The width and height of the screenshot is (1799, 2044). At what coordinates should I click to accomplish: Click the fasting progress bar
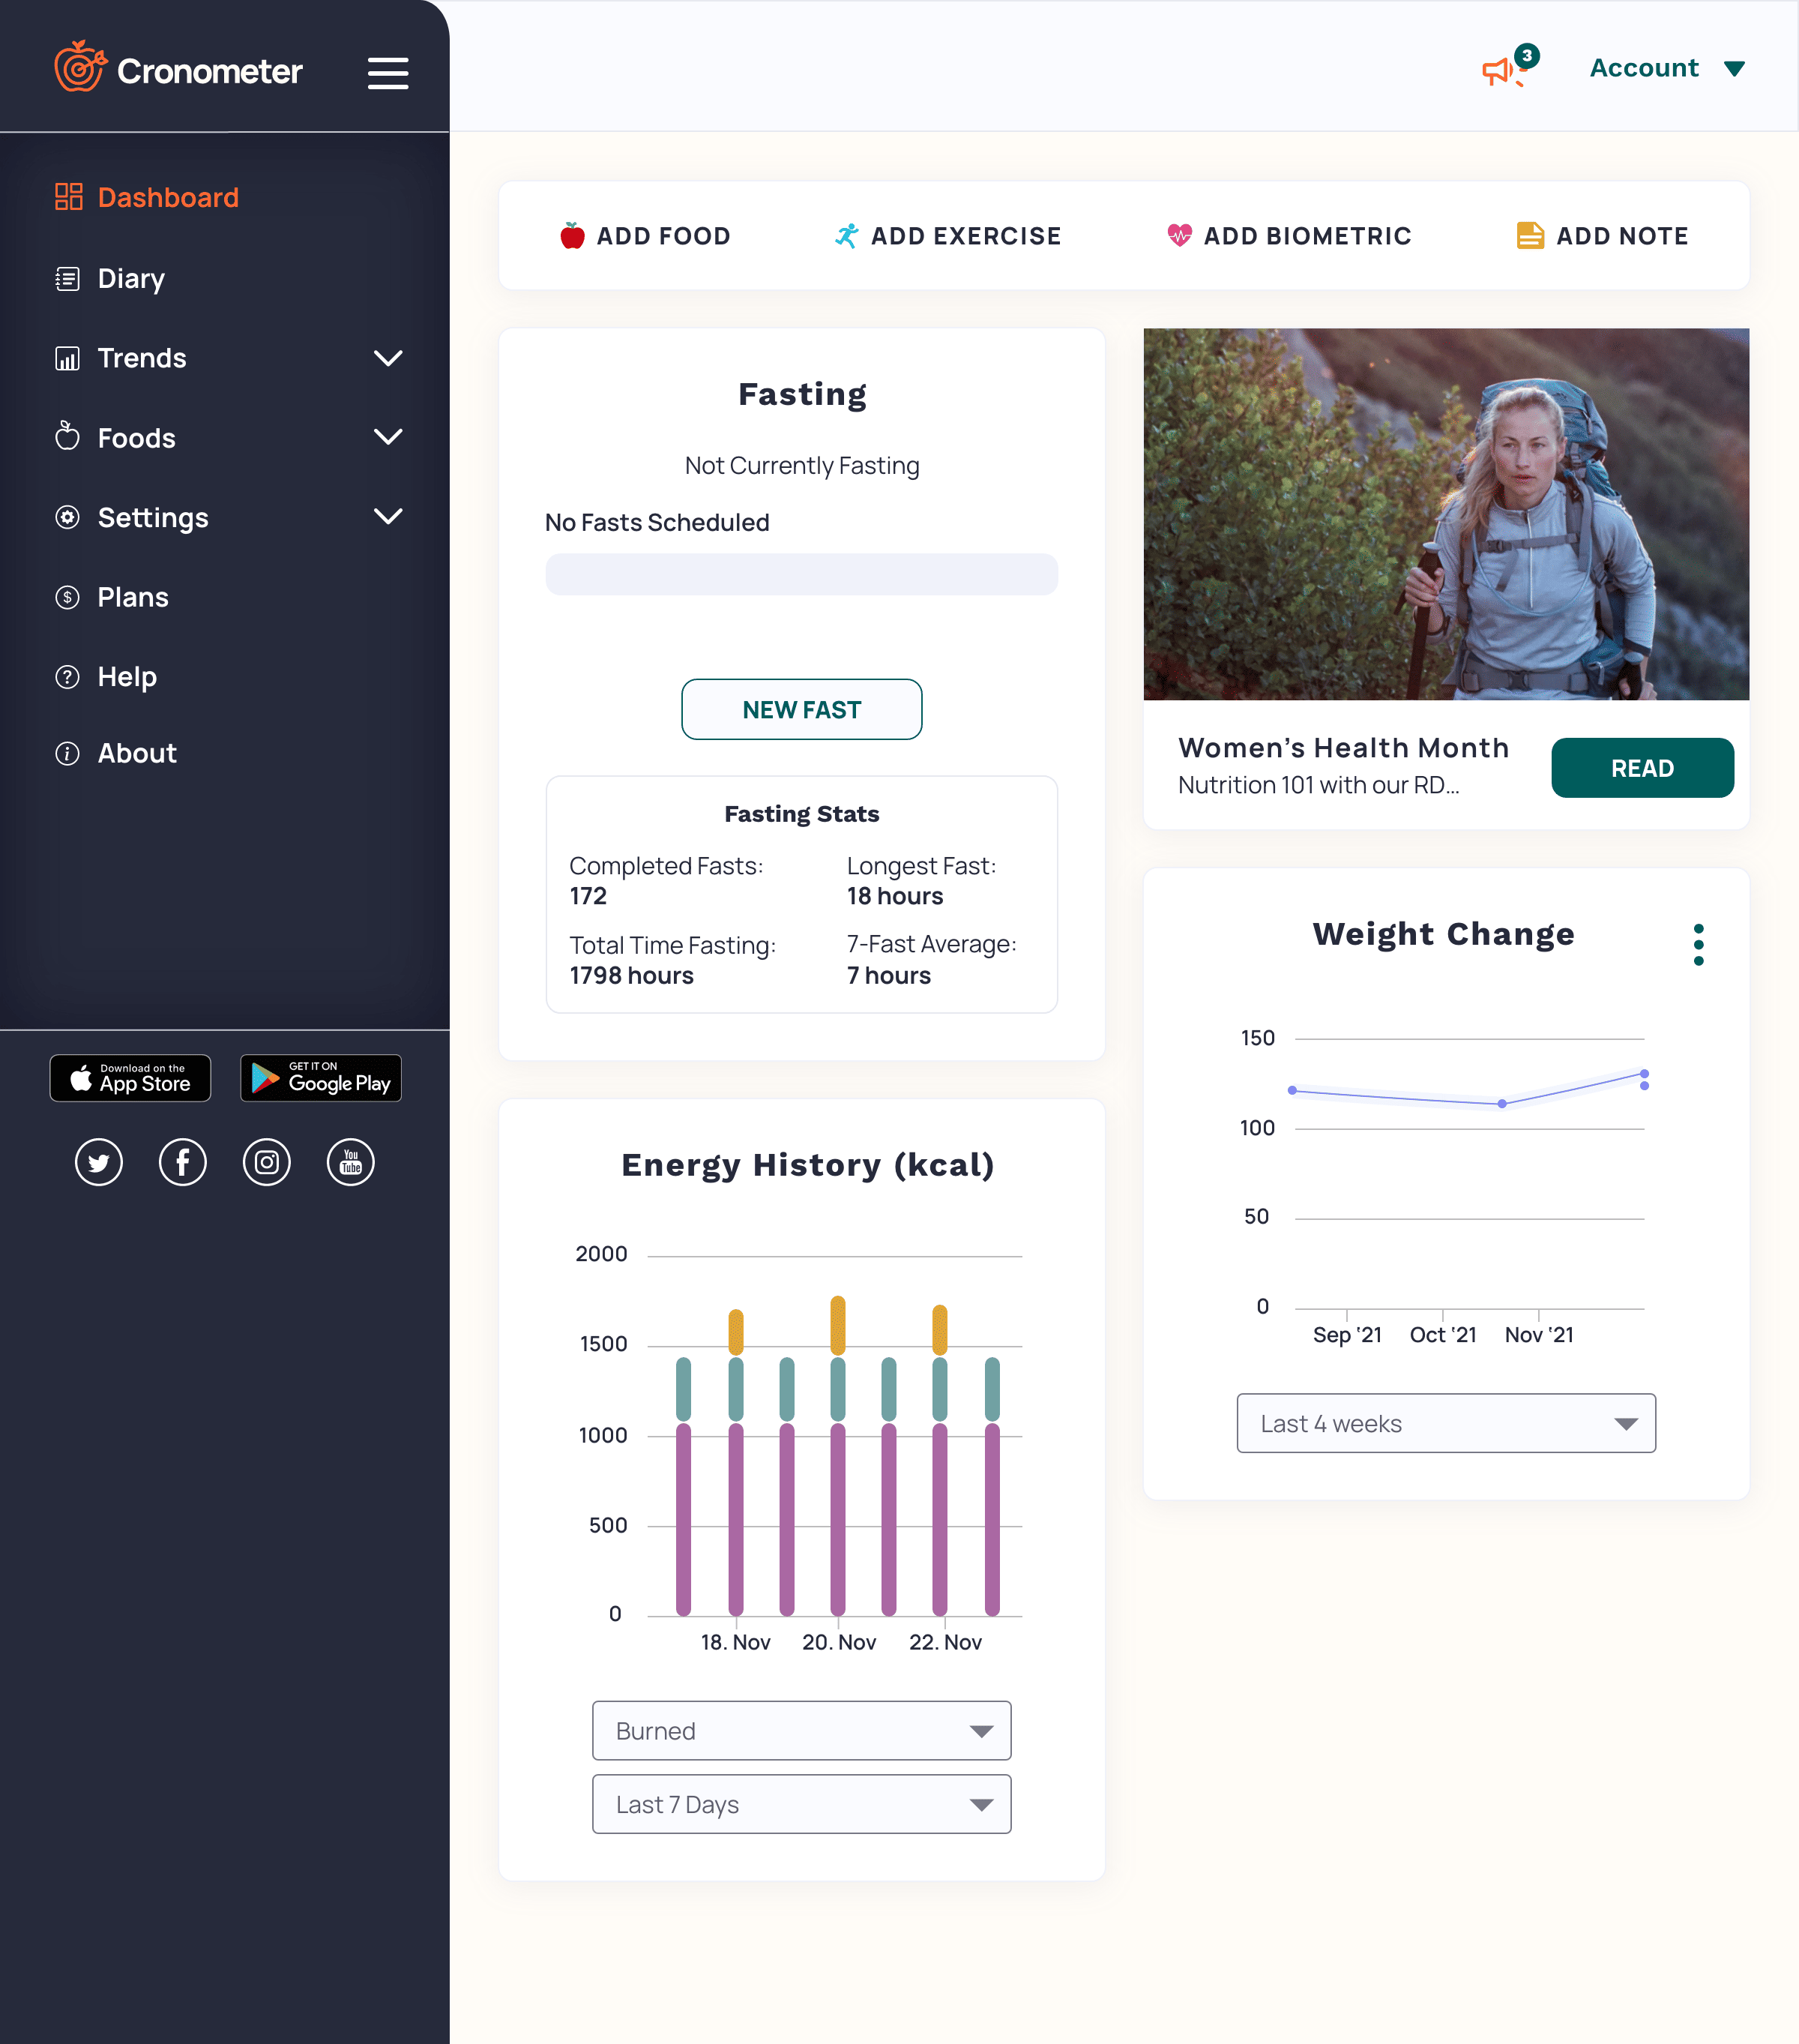(801, 575)
